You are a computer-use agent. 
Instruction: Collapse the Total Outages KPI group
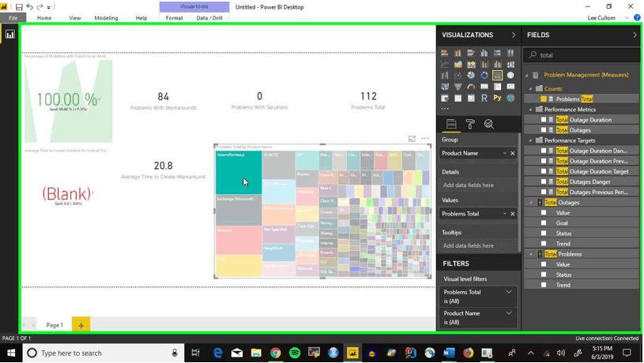point(531,202)
